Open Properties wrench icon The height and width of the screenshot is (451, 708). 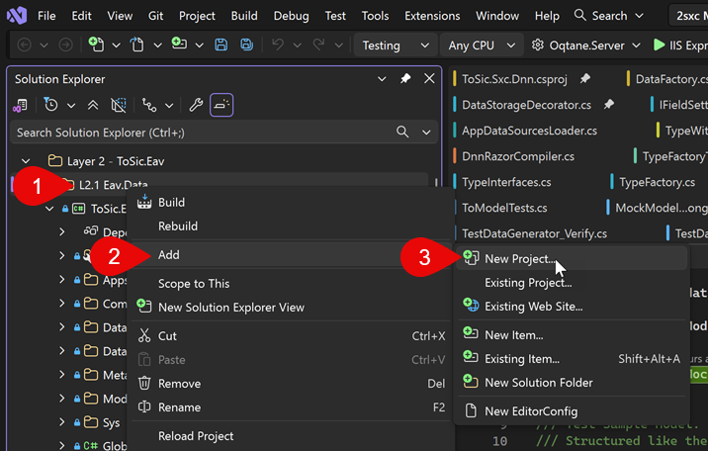(x=196, y=105)
